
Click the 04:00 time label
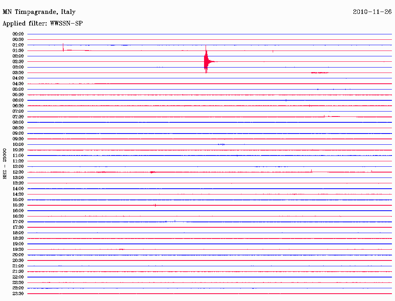coord(18,78)
